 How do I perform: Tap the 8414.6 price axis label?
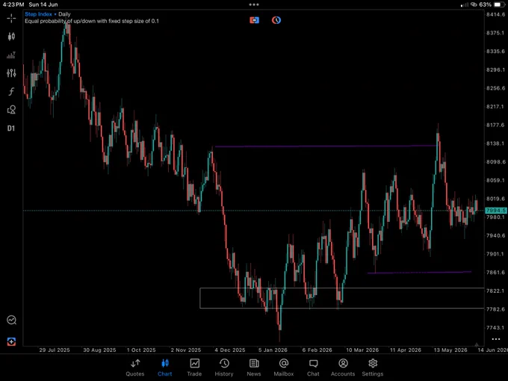click(x=496, y=15)
